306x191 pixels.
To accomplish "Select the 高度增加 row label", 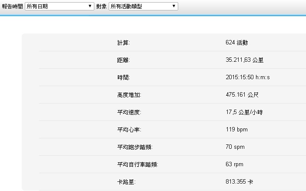I will [x=129, y=95].
